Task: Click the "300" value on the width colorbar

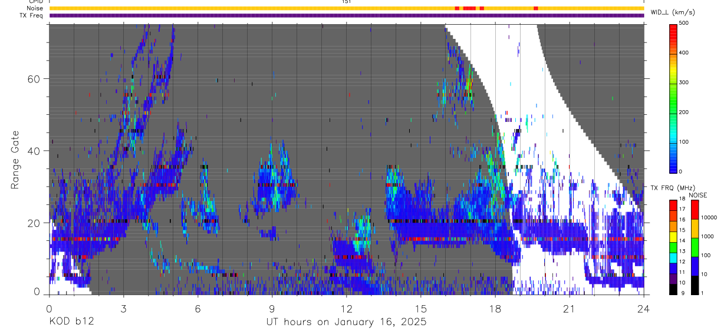Action: pos(684,82)
